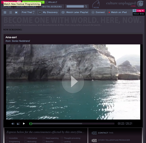Viewport: 146px width, 143px height.
Task: Open Watch Later Playlist
Action: (x=75, y=12)
